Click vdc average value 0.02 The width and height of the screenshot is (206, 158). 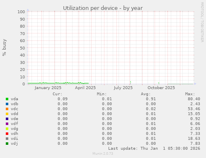[x=151, y=109]
